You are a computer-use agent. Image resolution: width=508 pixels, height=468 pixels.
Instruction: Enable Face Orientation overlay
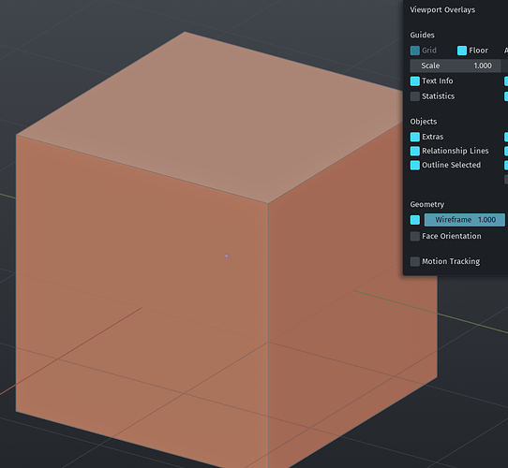[414, 236]
